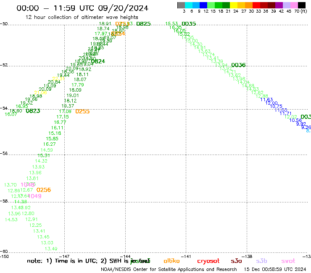
Task: Click yellow wave height 22.31
Action: pos(58,79)
